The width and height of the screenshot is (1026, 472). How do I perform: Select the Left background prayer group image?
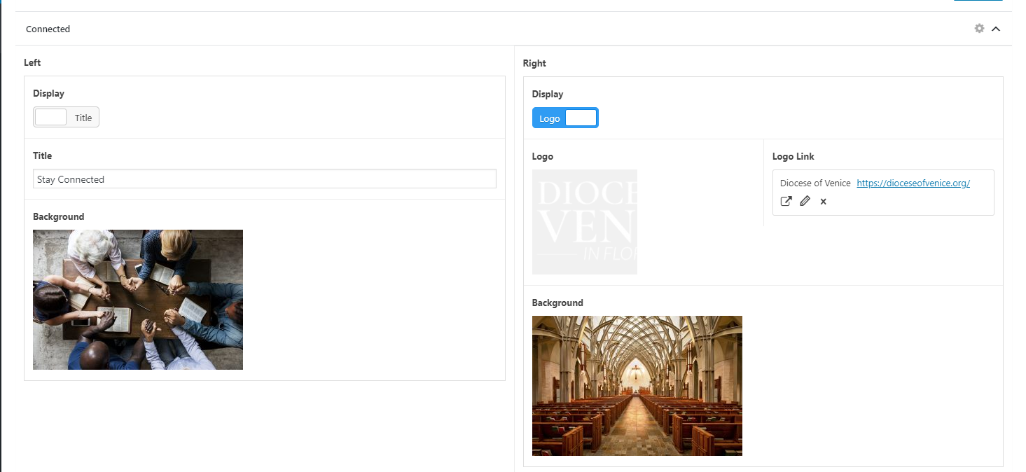(138, 300)
